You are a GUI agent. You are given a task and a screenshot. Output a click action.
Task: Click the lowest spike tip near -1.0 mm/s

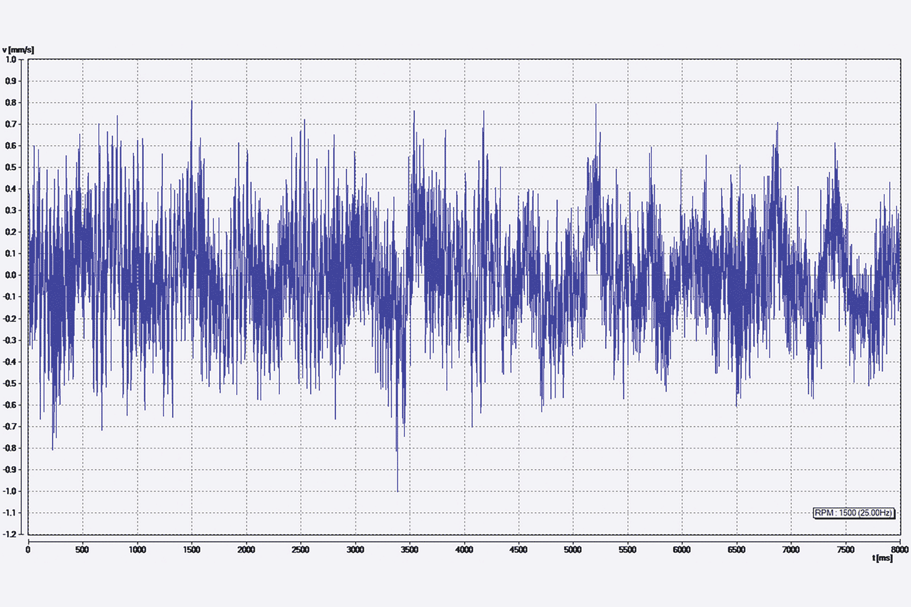[x=397, y=491]
